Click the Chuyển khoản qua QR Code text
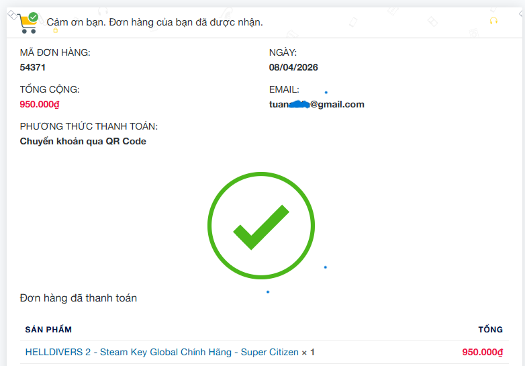 pyautogui.click(x=83, y=141)
